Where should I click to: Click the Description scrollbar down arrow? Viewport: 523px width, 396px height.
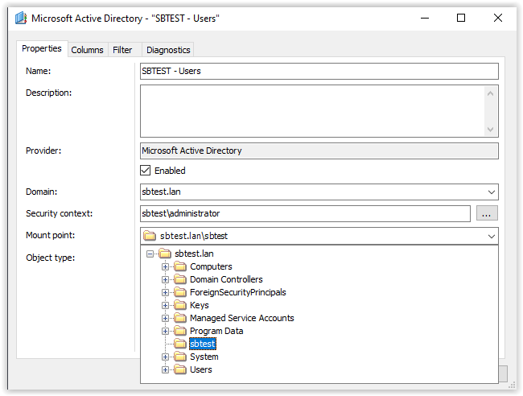tap(490, 129)
